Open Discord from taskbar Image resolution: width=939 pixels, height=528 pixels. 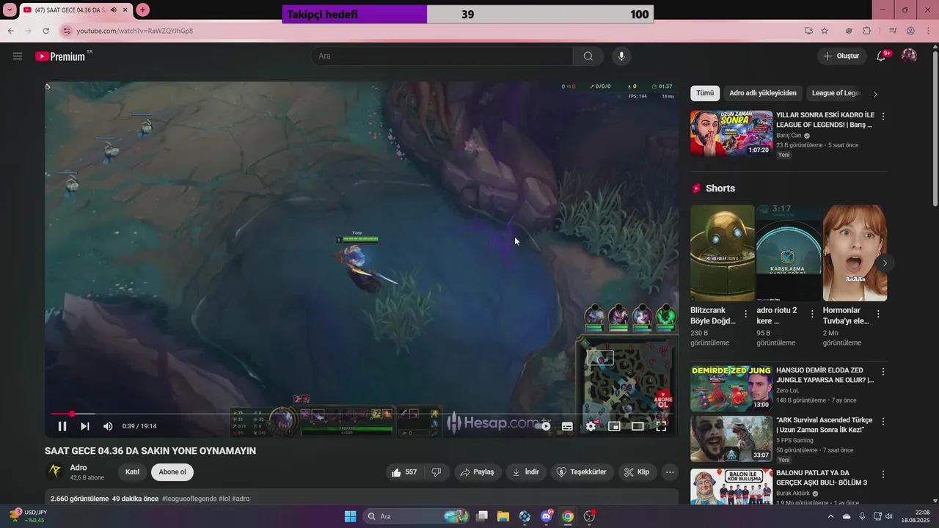(x=547, y=516)
